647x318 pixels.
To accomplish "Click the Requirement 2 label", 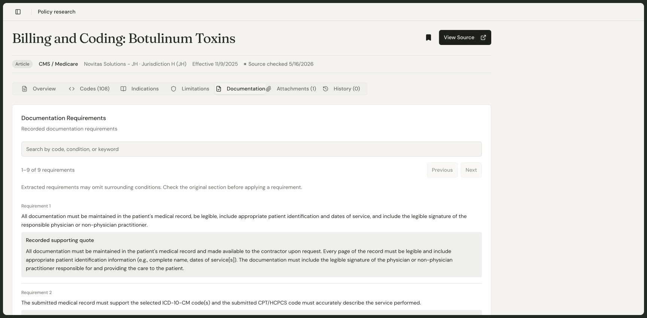I will [36, 293].
